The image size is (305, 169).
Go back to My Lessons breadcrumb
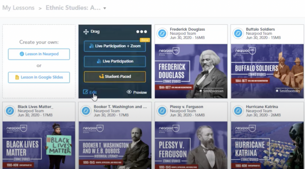18,8
